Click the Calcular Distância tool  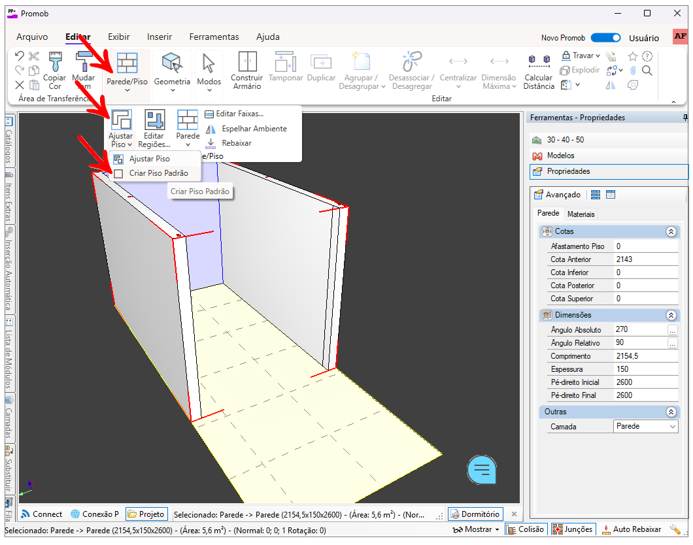538,71
